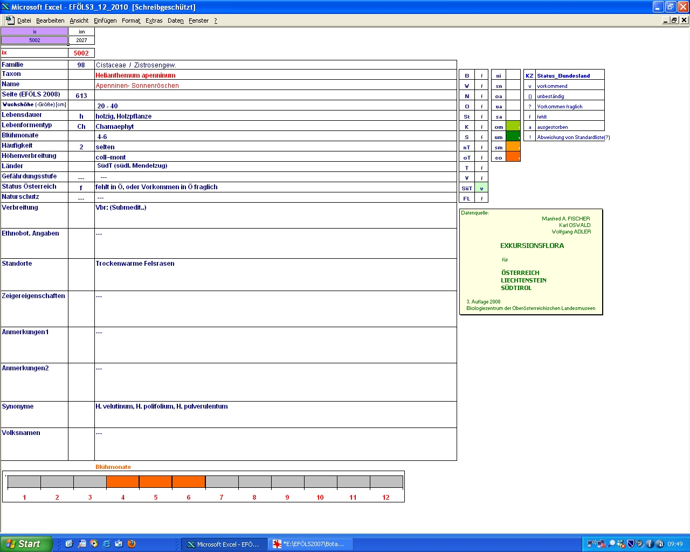Screen dimensions: 690x552
Task: Open Outlook Express quick launch icon
Action: point(119,544)
